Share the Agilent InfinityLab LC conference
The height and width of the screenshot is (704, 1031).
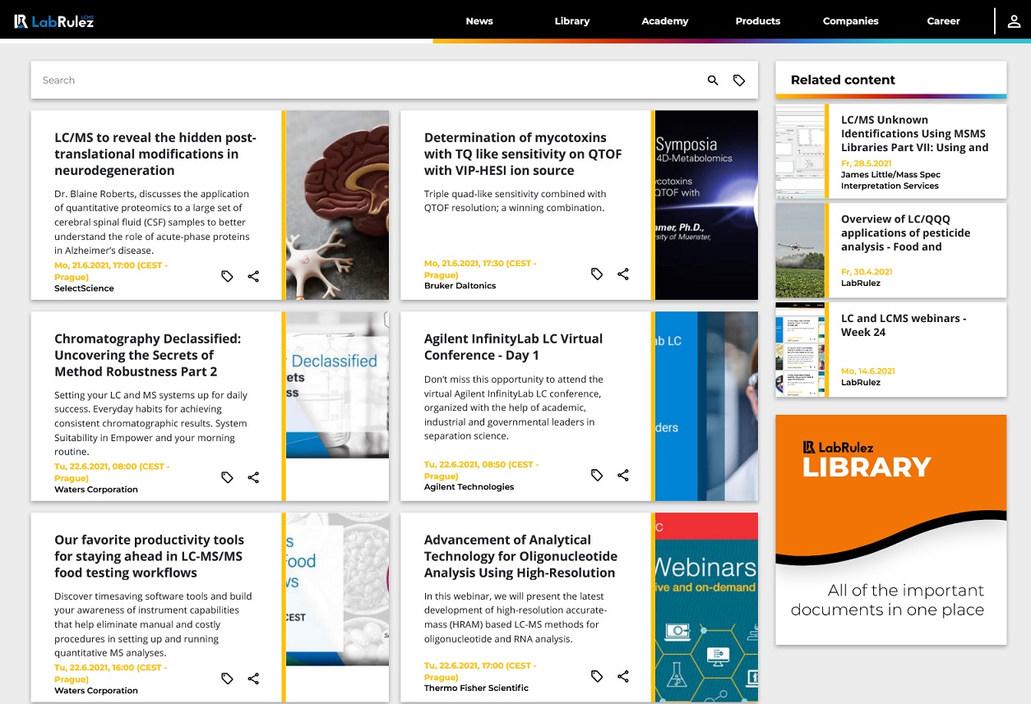click(623, 475)
